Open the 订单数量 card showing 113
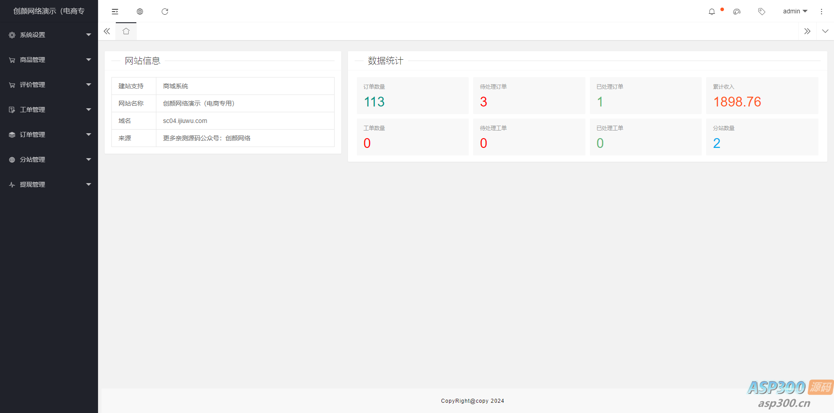Screen dimensions: 834x413 point(413,95)
